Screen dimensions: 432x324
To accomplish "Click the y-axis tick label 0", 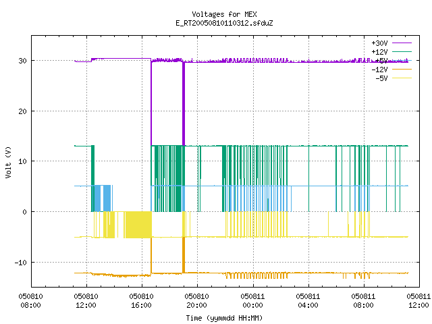I will (x=25, y=212).
